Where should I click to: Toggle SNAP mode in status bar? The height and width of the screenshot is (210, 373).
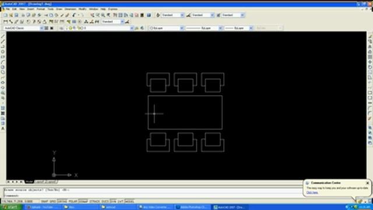tap(44, 201)
